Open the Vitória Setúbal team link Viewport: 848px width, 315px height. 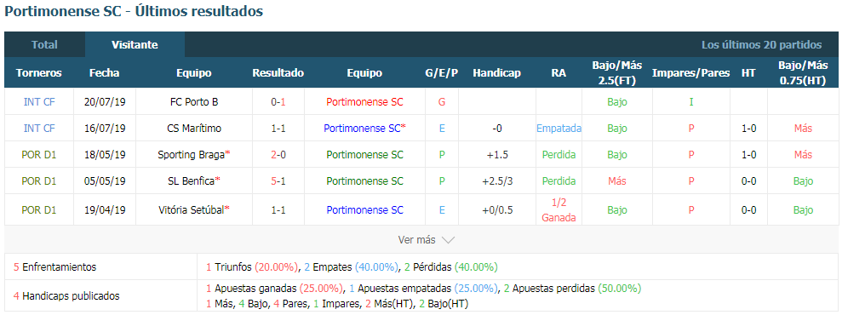click(x=191, y=210)
